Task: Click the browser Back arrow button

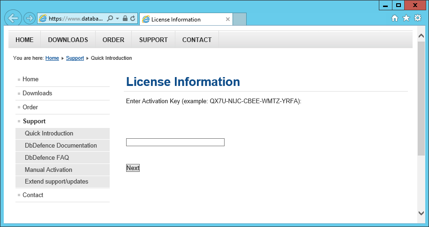Action: tap(13, 18)
